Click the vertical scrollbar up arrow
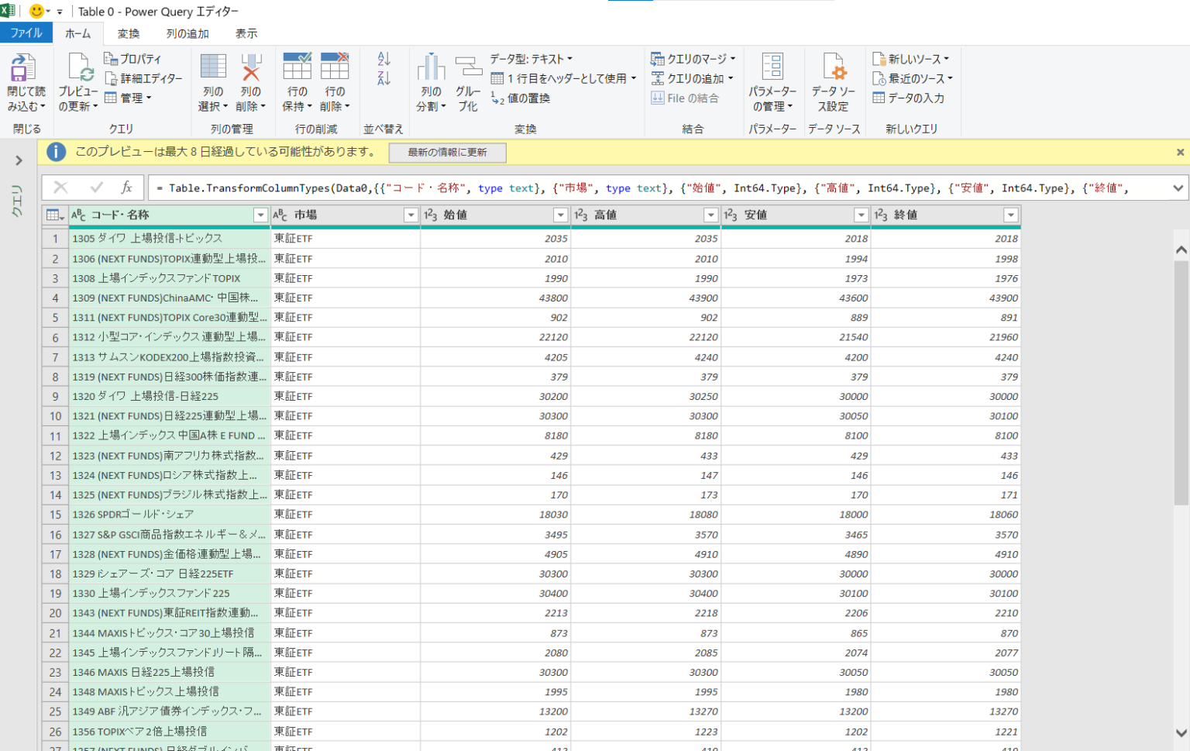The height and width of the screenshot is (751, 1190). click(x=1180, y=249)
